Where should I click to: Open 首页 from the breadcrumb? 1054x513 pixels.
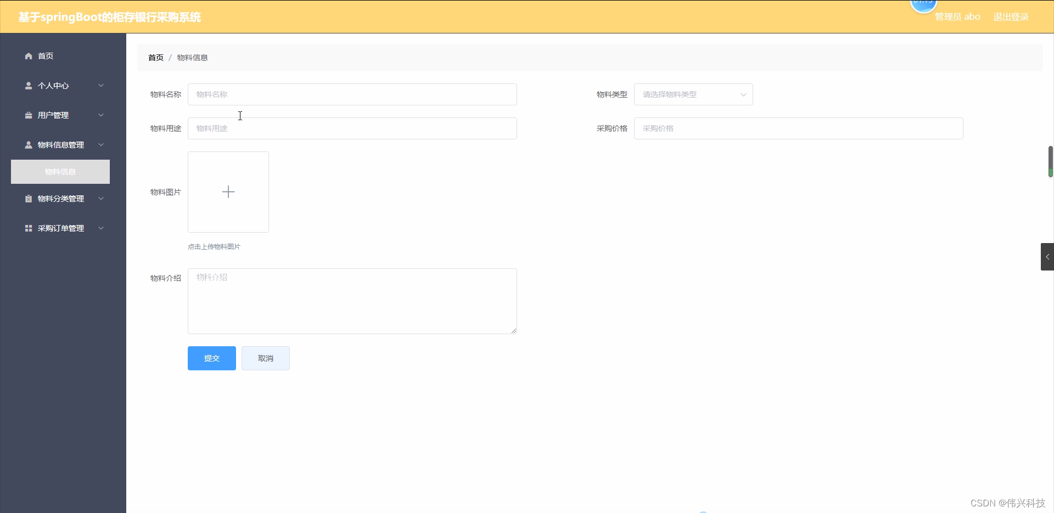pos(155,57)
